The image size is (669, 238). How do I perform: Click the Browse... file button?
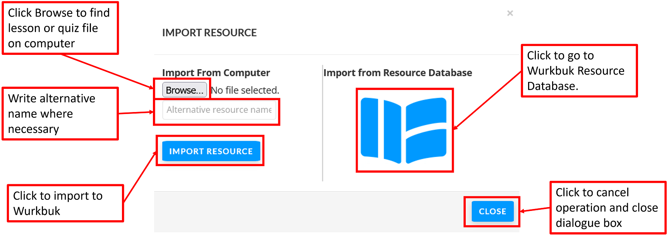coord(184,90)
